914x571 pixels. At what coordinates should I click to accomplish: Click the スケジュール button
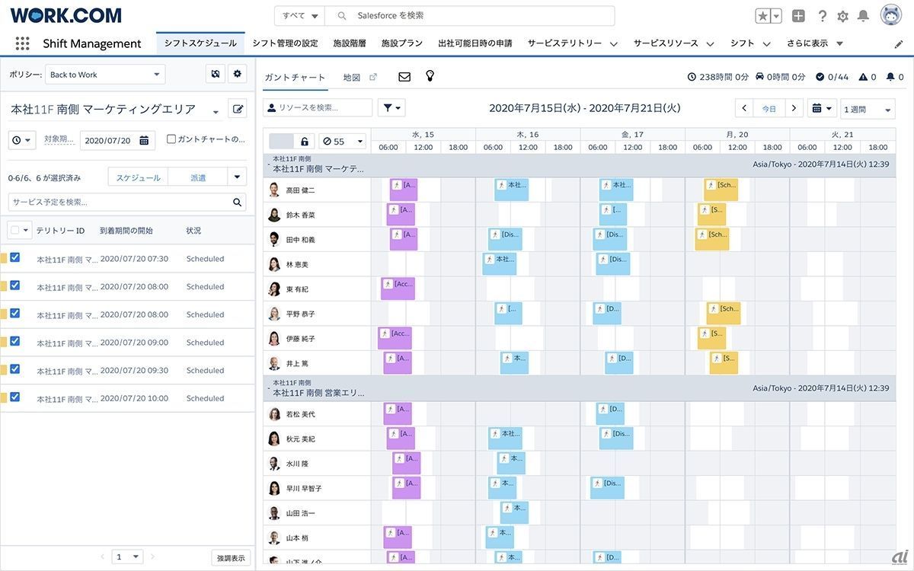[x=138, y=177]
